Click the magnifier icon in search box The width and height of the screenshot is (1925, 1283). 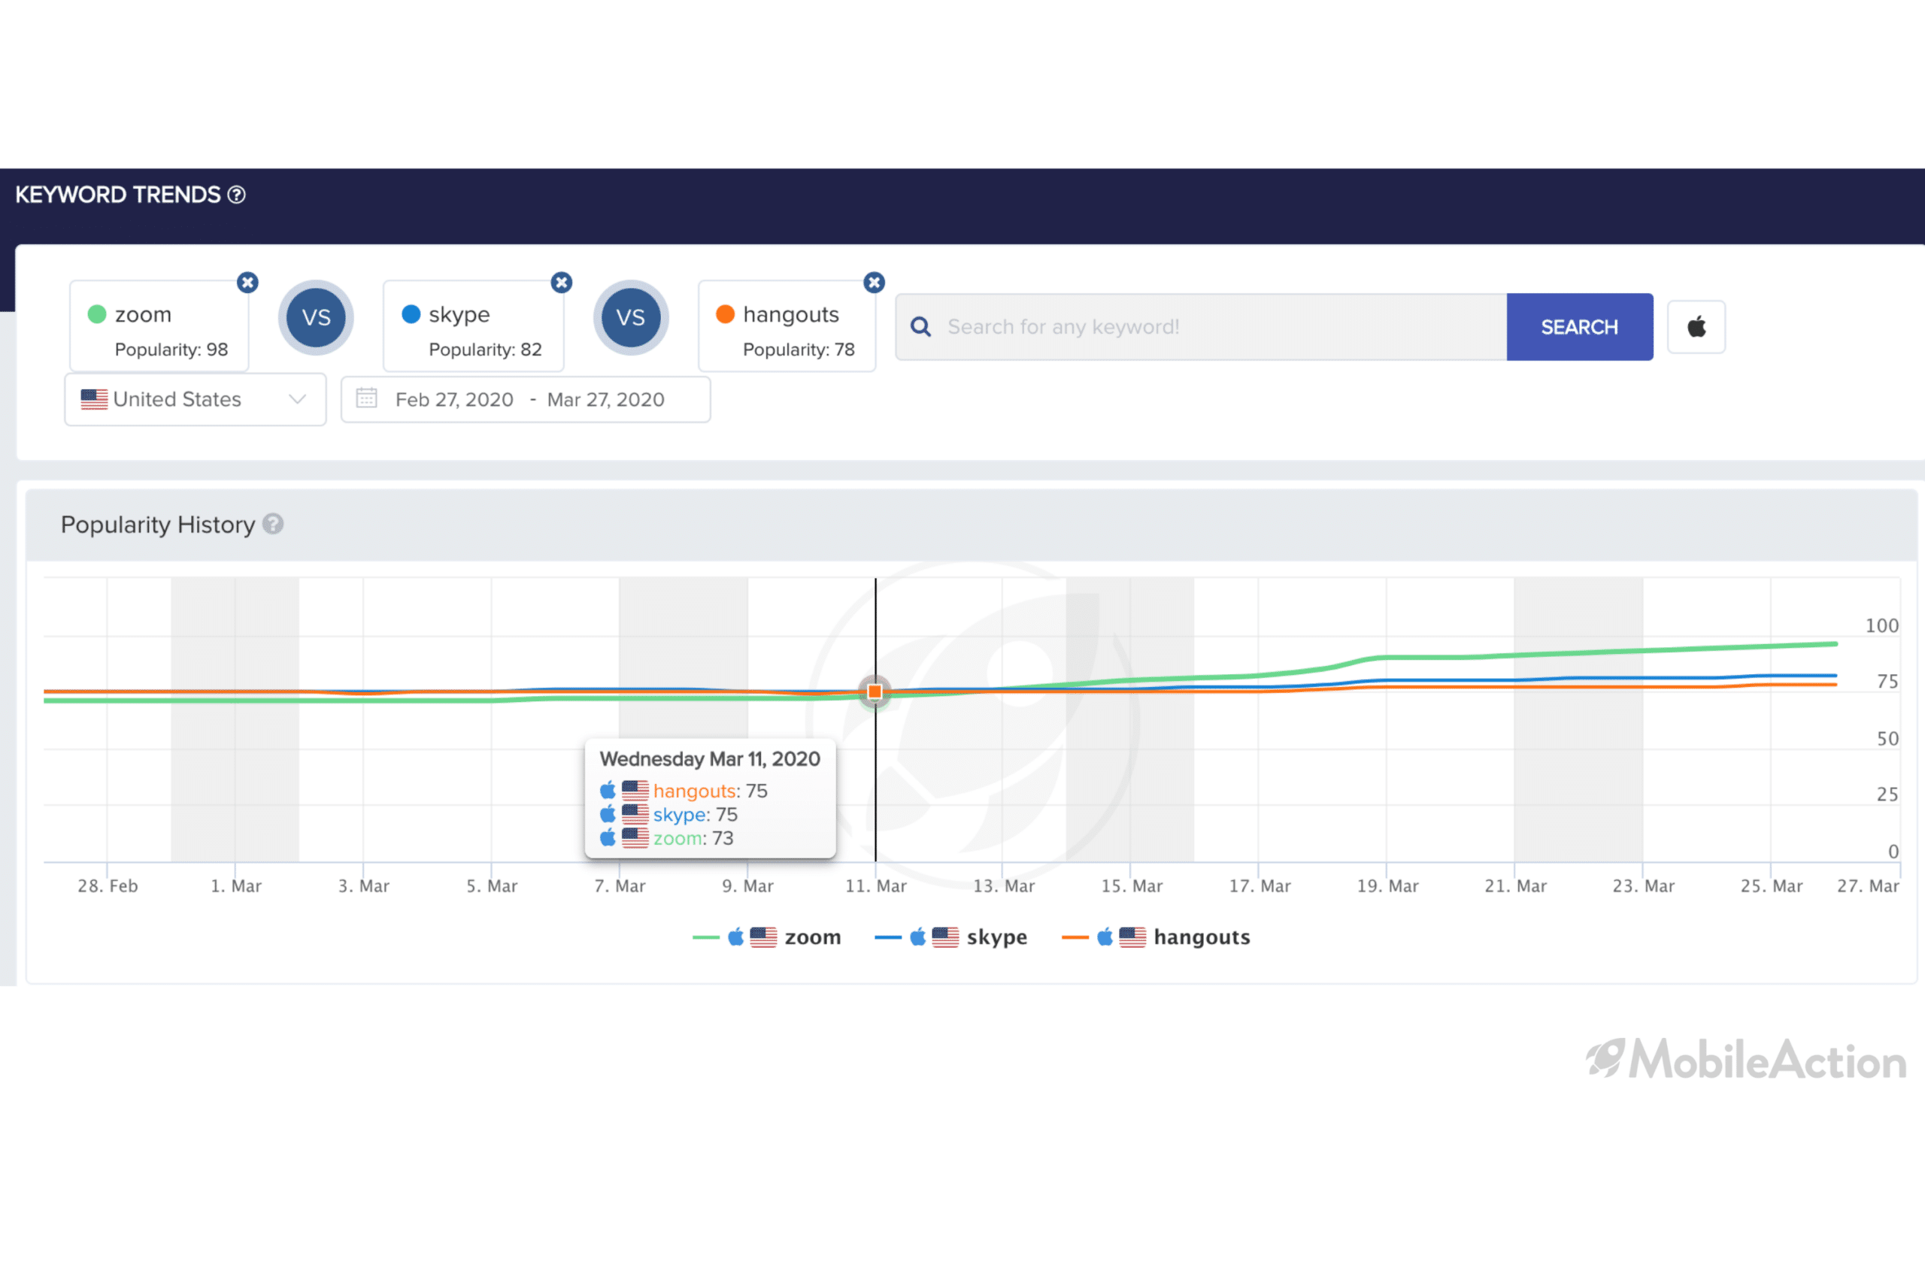point(920,326)
